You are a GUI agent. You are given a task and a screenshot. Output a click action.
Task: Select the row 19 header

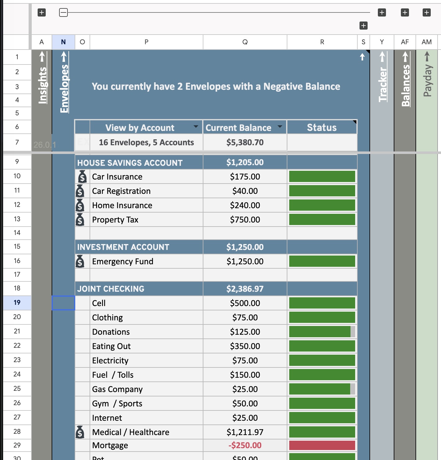pos(17,303)
